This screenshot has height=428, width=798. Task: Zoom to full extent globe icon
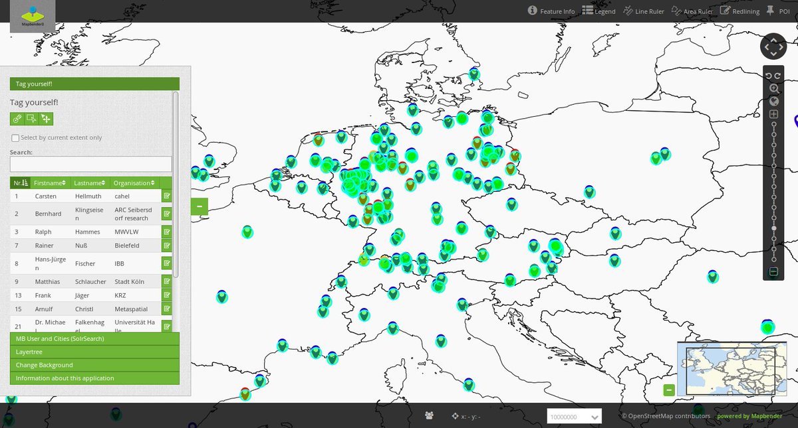(774, 102)
